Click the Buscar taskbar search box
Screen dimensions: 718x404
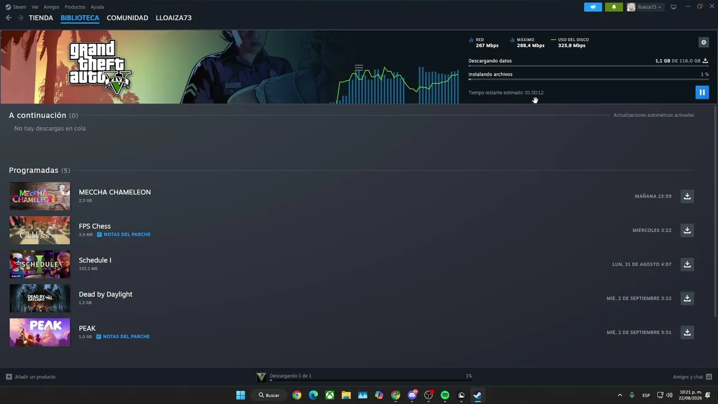click(x=269, y=395)
